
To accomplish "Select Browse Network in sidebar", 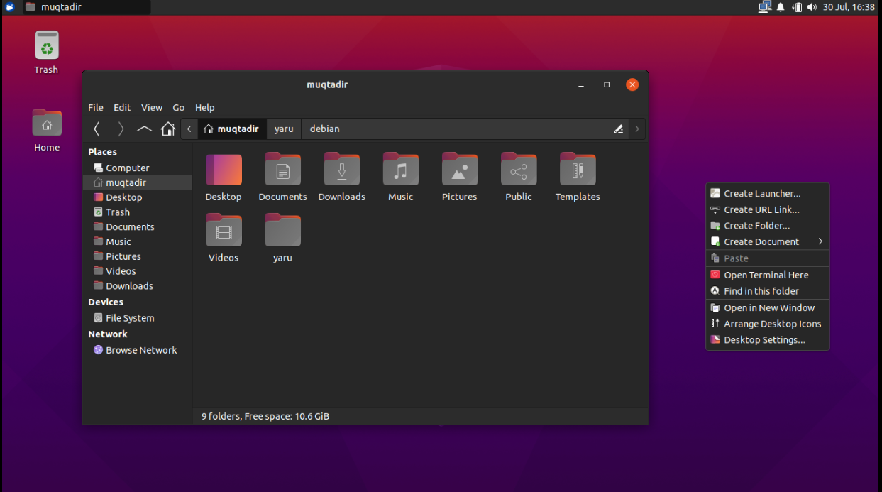I will pos(141,350).
